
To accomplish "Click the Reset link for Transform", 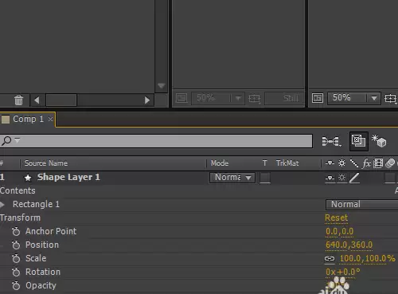I will point(336,218).
